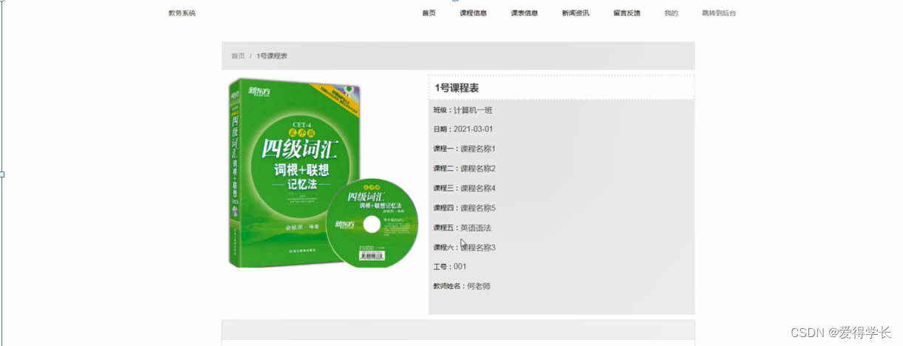Open 留言反馈 in the navigation bar
Image resolution: width=903 pixels, height=346 pixels.
[627, 13]
